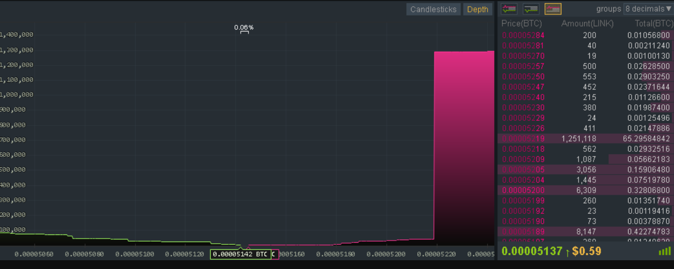Select ask price 0.00005218
The height and width of the screenshot is (269, 674).
pos(523,149)
